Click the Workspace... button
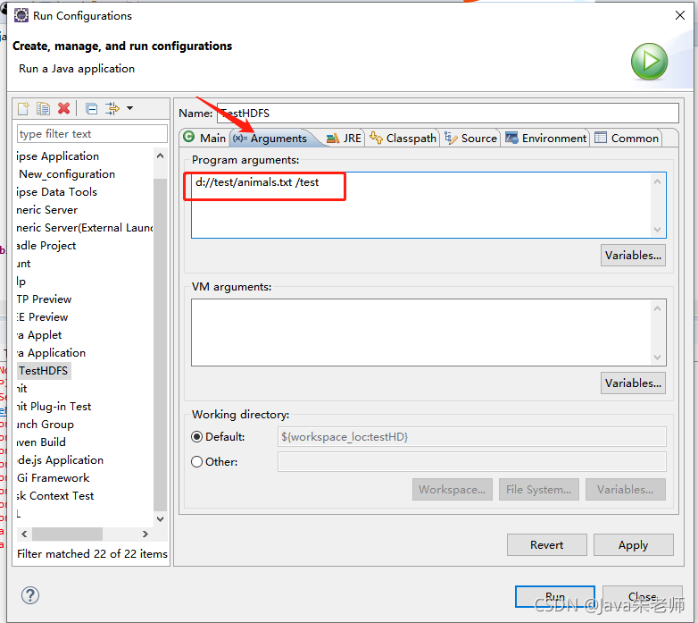The image size is (698, 623). coord(453,489)
